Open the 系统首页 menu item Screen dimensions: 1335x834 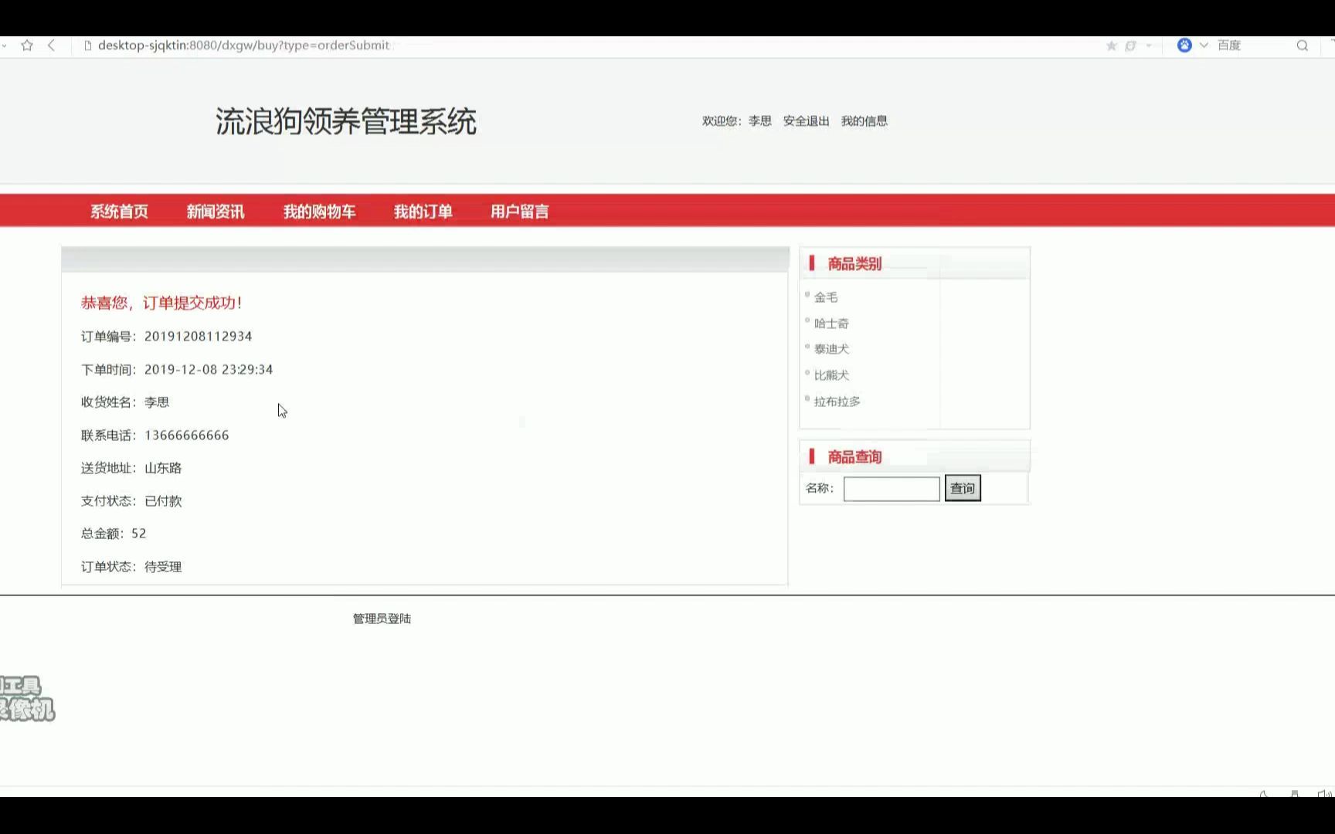119,212
